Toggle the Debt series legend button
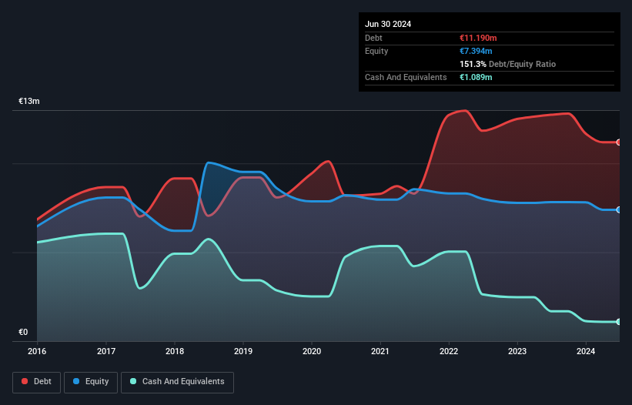This screenshot has width=632, height=405. click(x=37, y=382)
